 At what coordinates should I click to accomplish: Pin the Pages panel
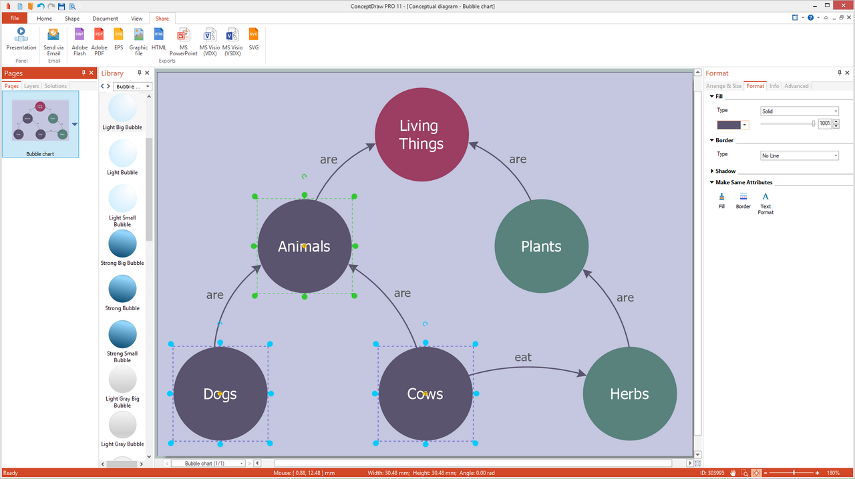click(83, 73)
